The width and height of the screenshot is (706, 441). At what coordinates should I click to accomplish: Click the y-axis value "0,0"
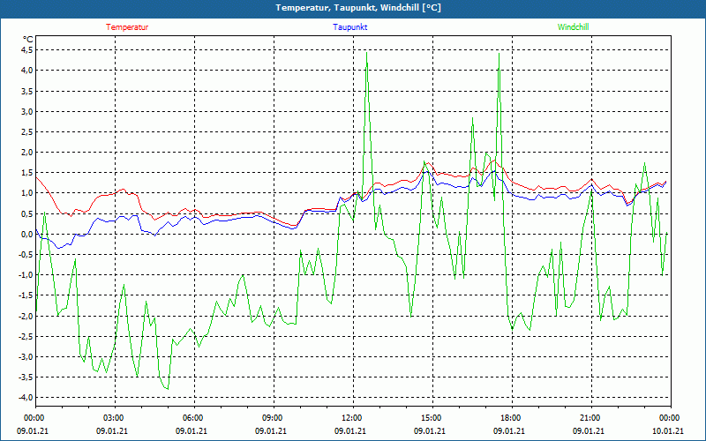pyautogui.click(x=27, y=234)
